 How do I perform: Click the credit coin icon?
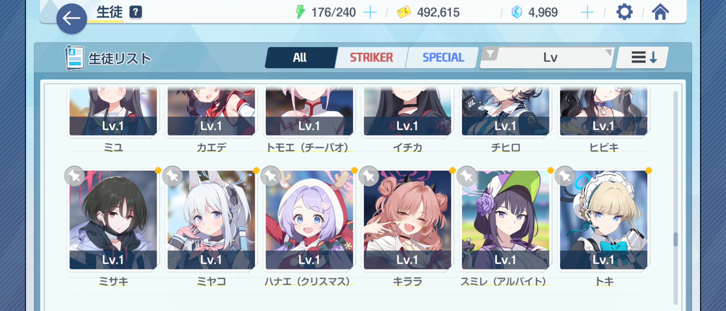coord(404,12)
